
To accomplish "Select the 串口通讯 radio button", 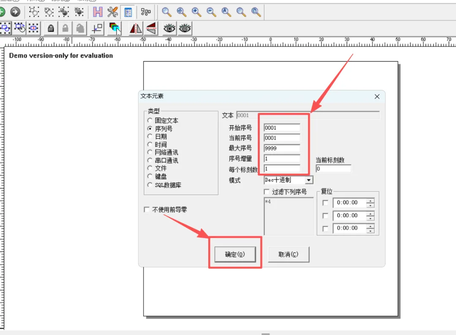I will point(150,160).
